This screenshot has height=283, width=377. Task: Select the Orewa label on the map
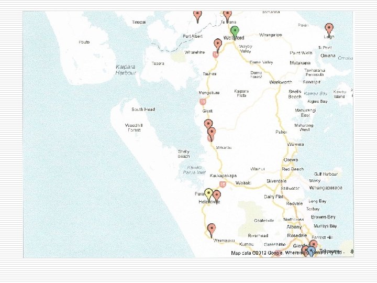(x=291, y=160)
